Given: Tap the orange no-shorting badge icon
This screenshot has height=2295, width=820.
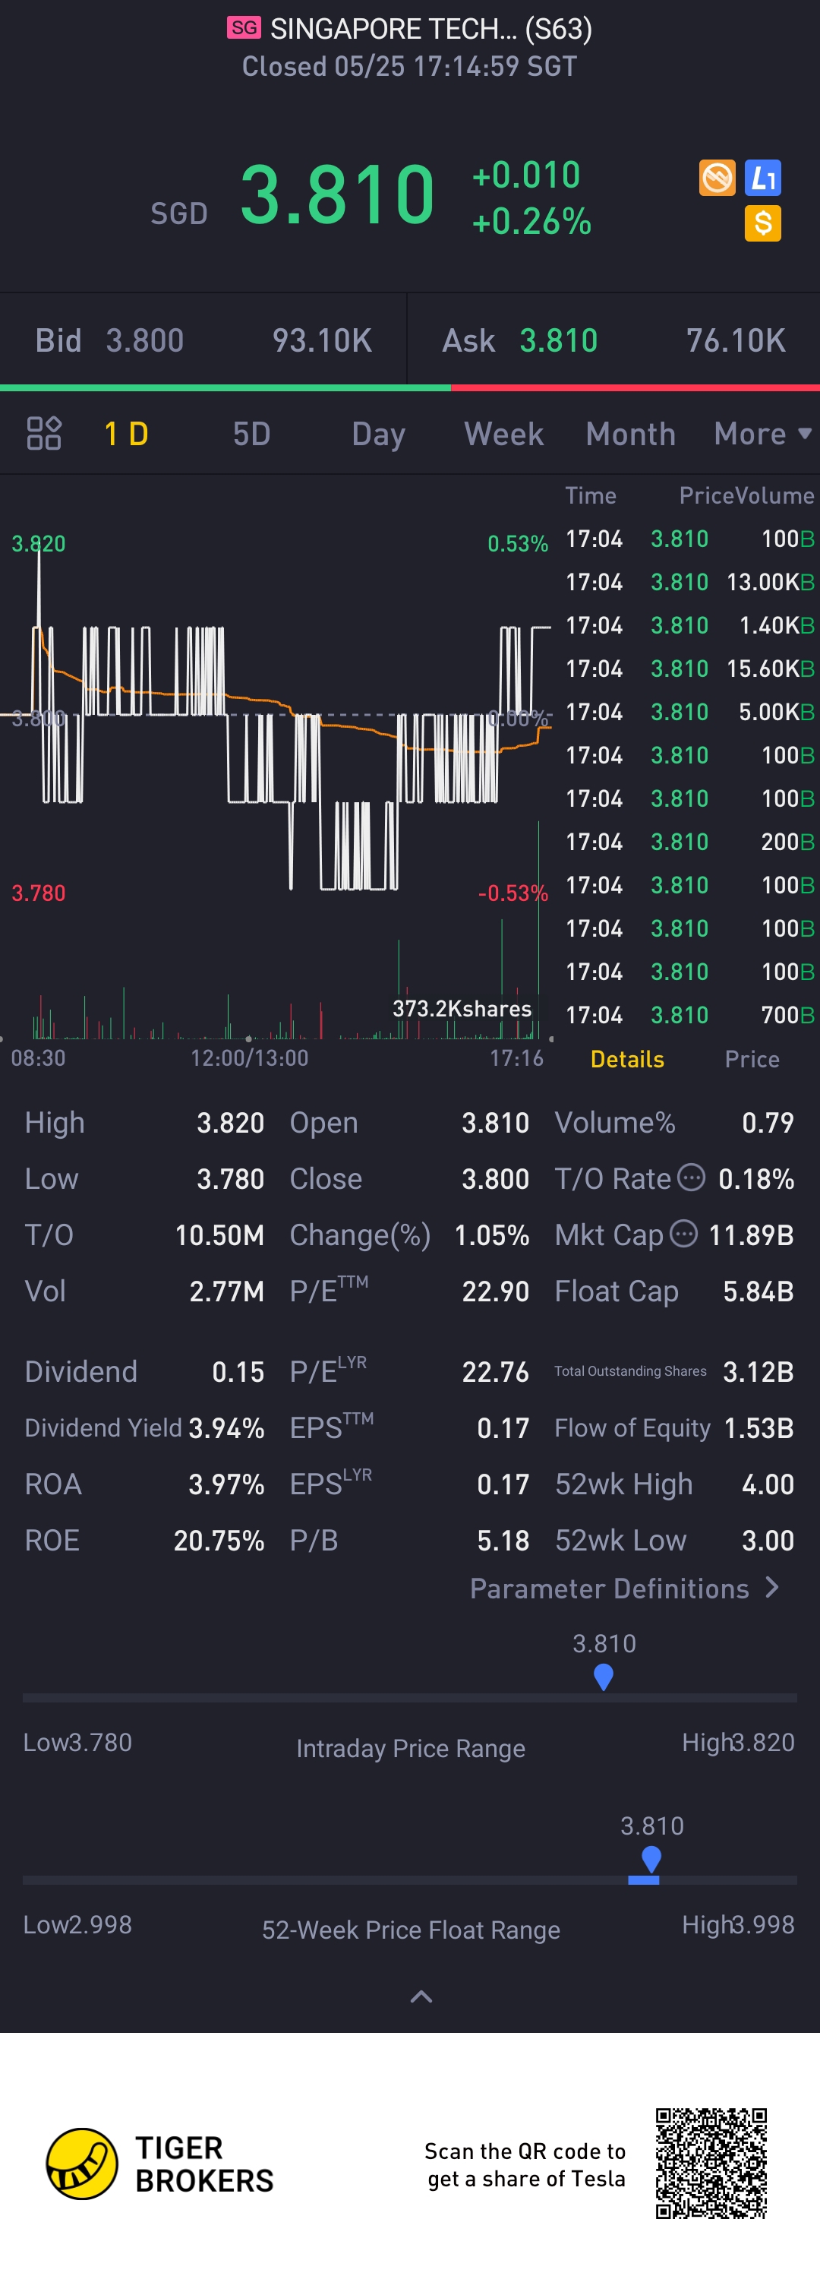Looking at the screenshot, I should click(717, 177).
